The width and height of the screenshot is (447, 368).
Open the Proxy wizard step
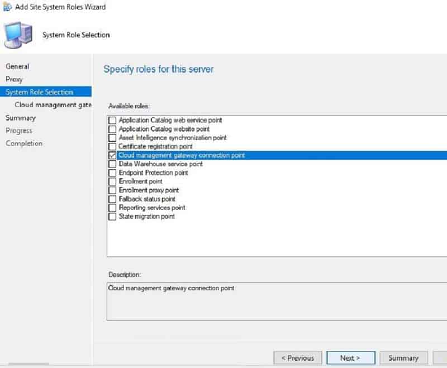[15, 79]
